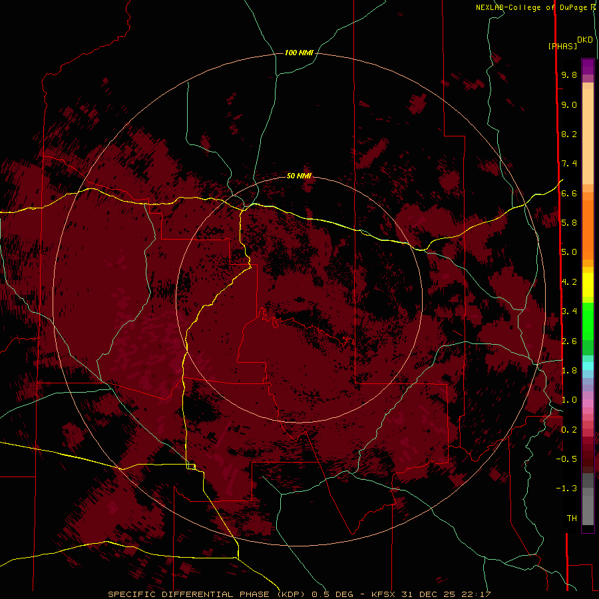Click the 7.4 legend value

[569, 164]
